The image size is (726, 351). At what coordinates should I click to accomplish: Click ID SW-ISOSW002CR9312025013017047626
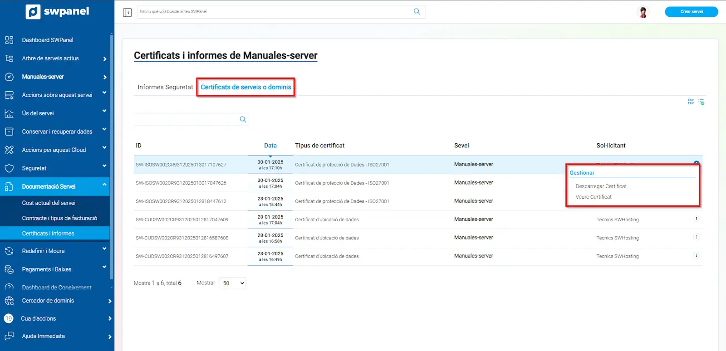[x=181, y=183]
